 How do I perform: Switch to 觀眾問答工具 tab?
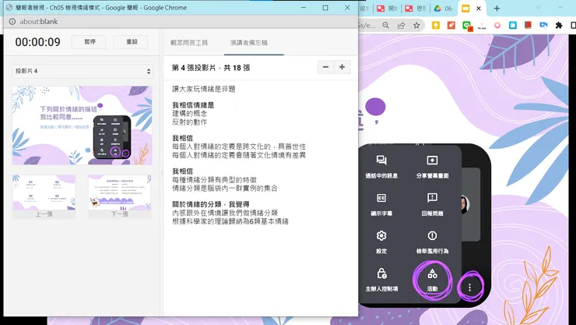(189, 43)
